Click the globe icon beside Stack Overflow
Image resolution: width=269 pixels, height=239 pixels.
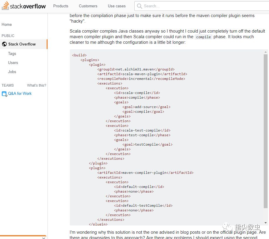coord(4,44)
